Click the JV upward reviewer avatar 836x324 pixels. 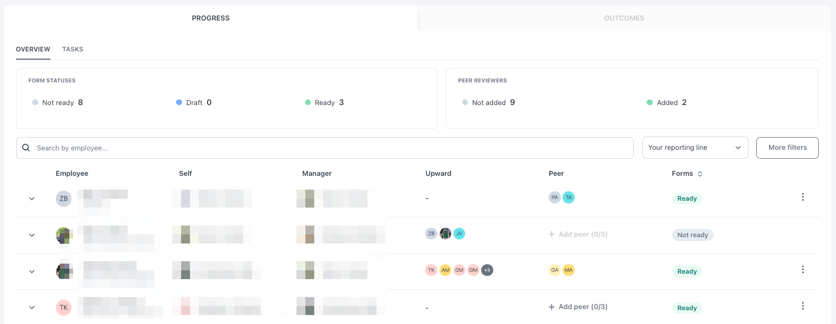[459, 234]
